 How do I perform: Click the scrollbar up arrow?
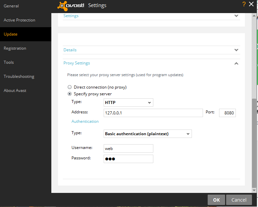coord(254,16)
